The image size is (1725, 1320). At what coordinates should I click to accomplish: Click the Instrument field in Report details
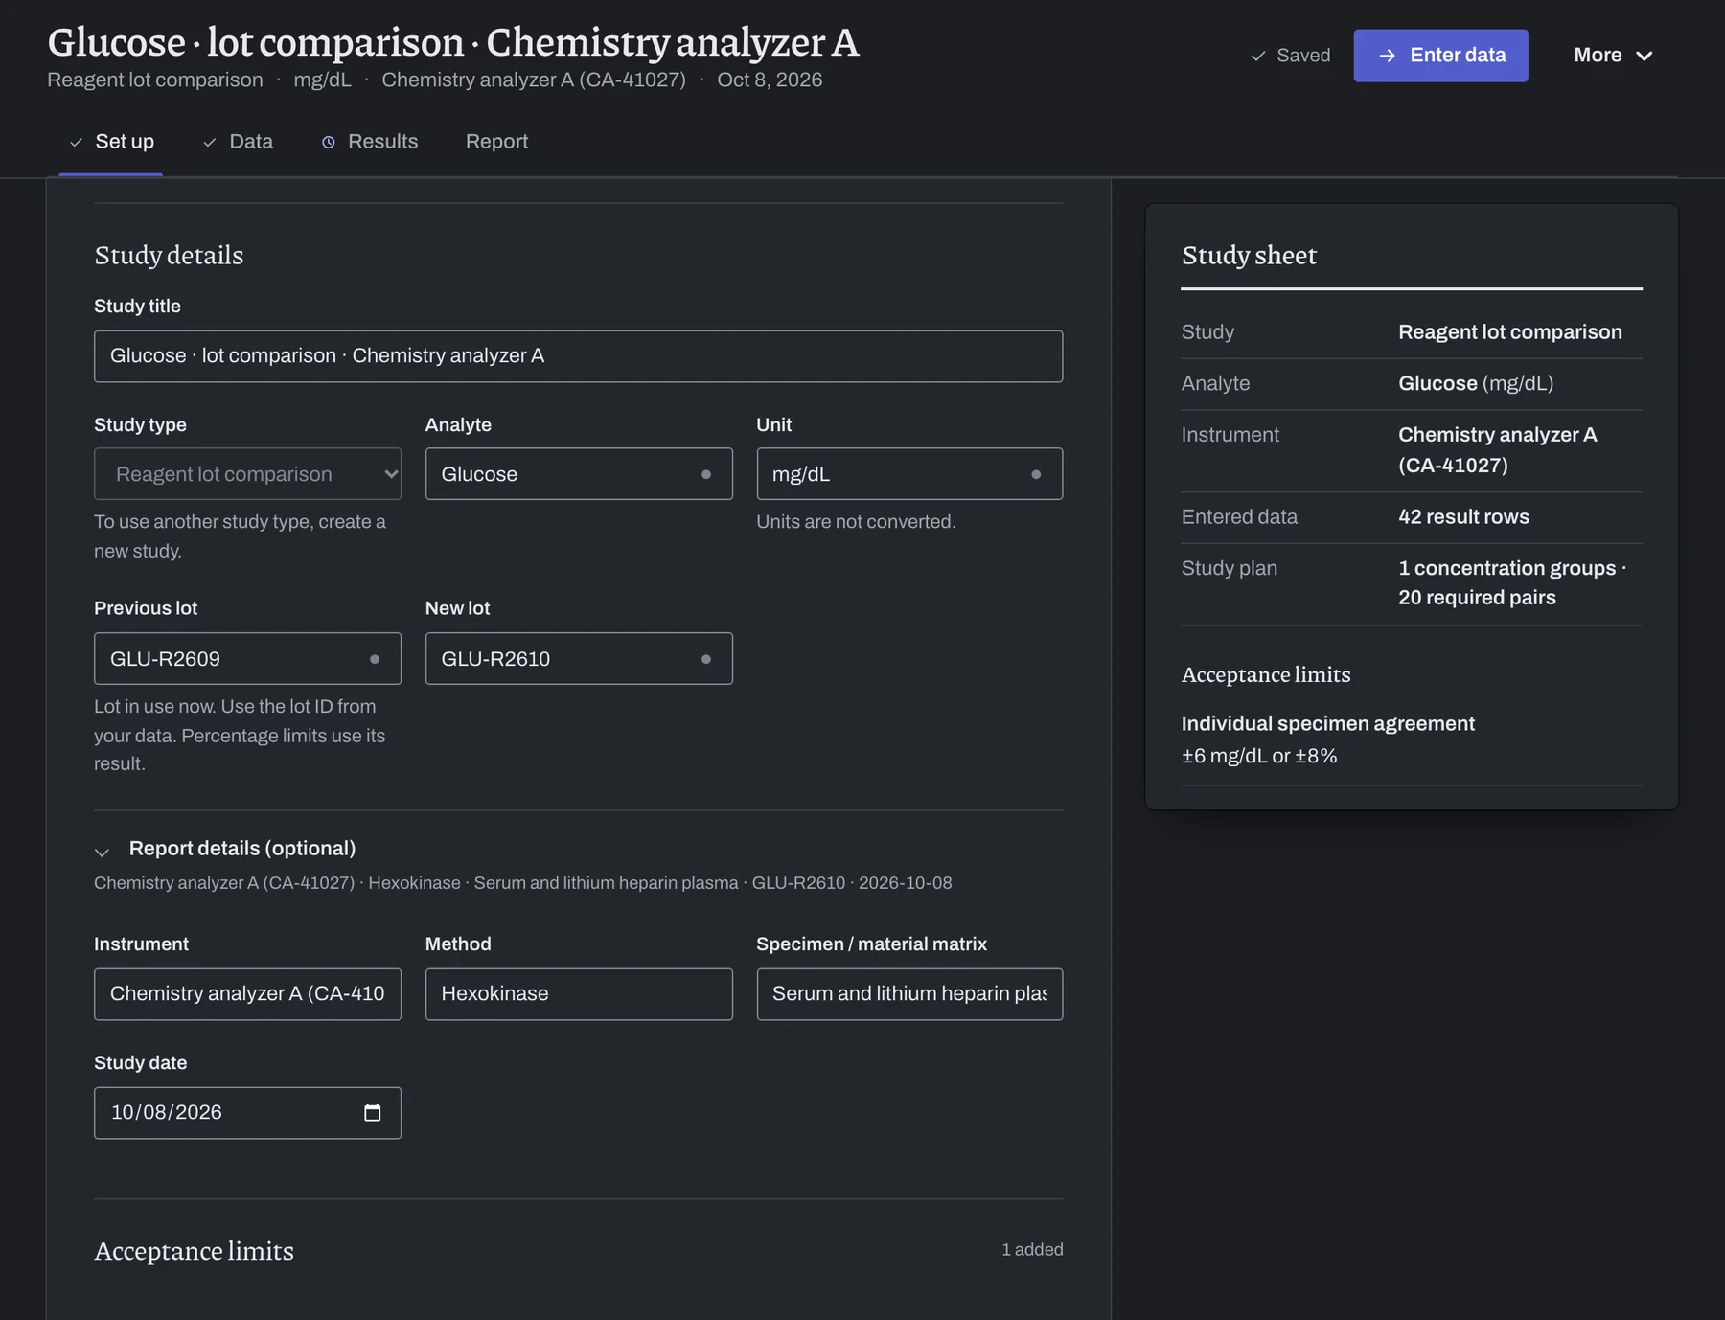click(x=247, y=994)
